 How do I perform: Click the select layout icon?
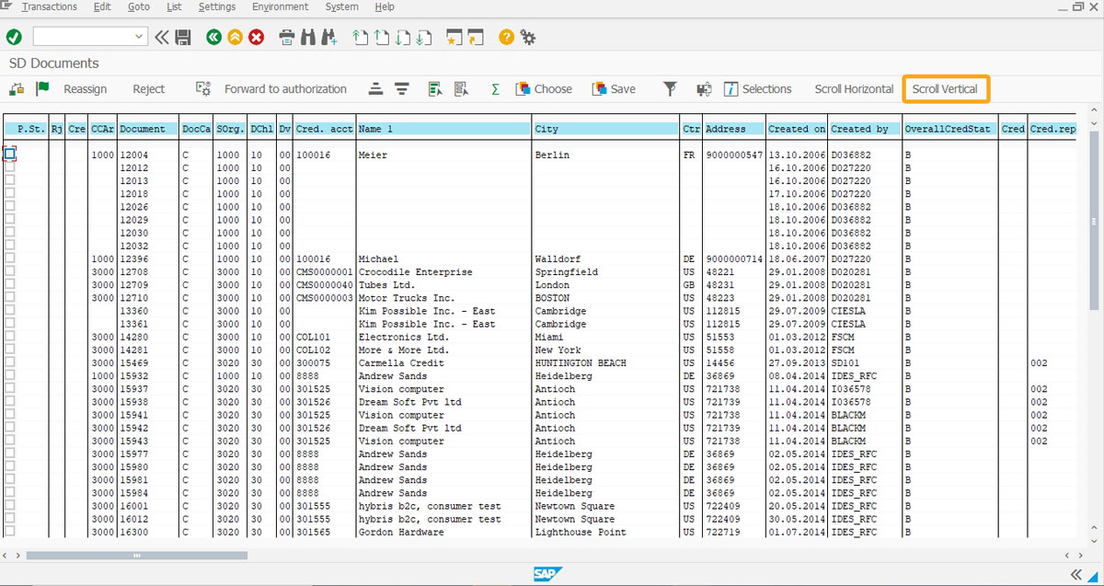435,89
